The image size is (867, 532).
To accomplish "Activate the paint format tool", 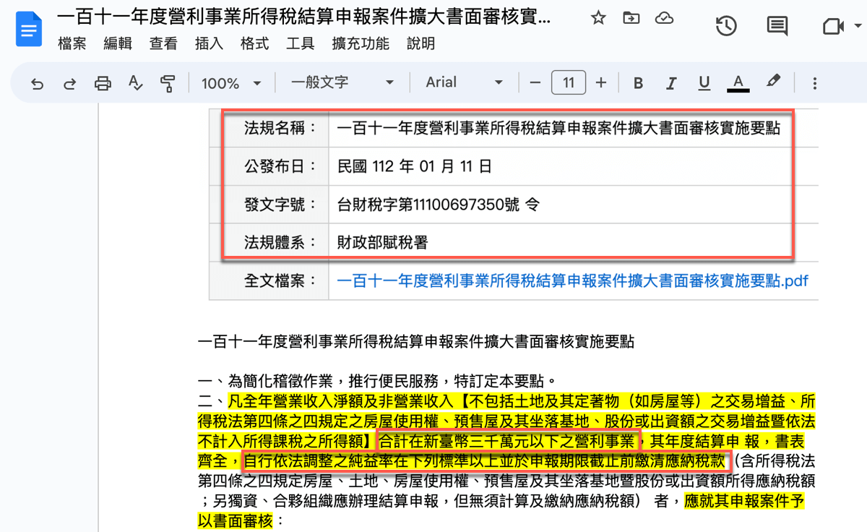I will click(168, 83).
